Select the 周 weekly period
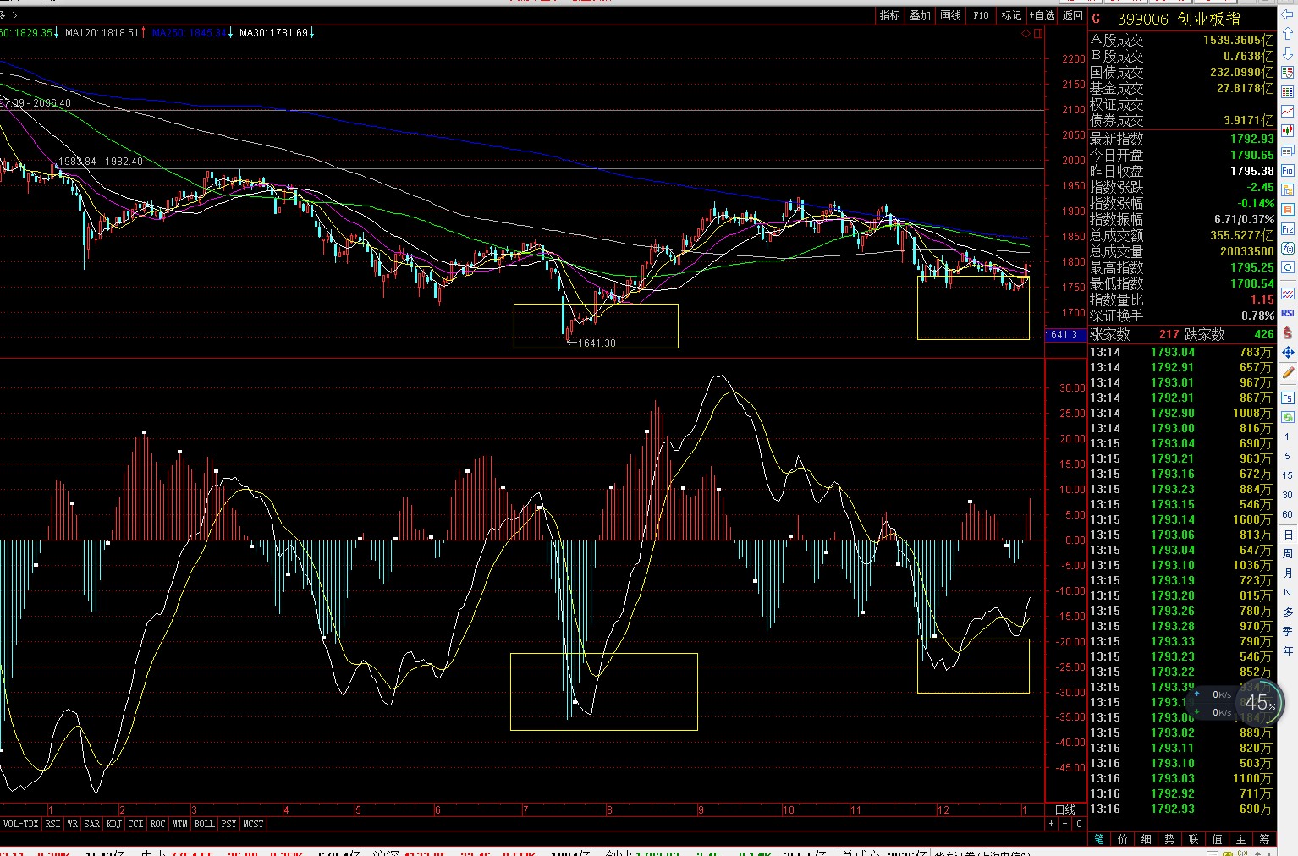This screenshot has height=856, width=1298. [1288, 554]
